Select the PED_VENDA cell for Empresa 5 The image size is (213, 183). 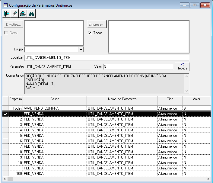(55, 136)
